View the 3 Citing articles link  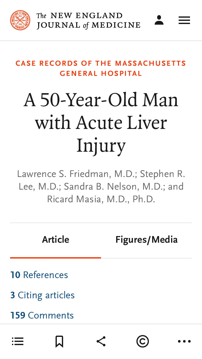(43, 295)
